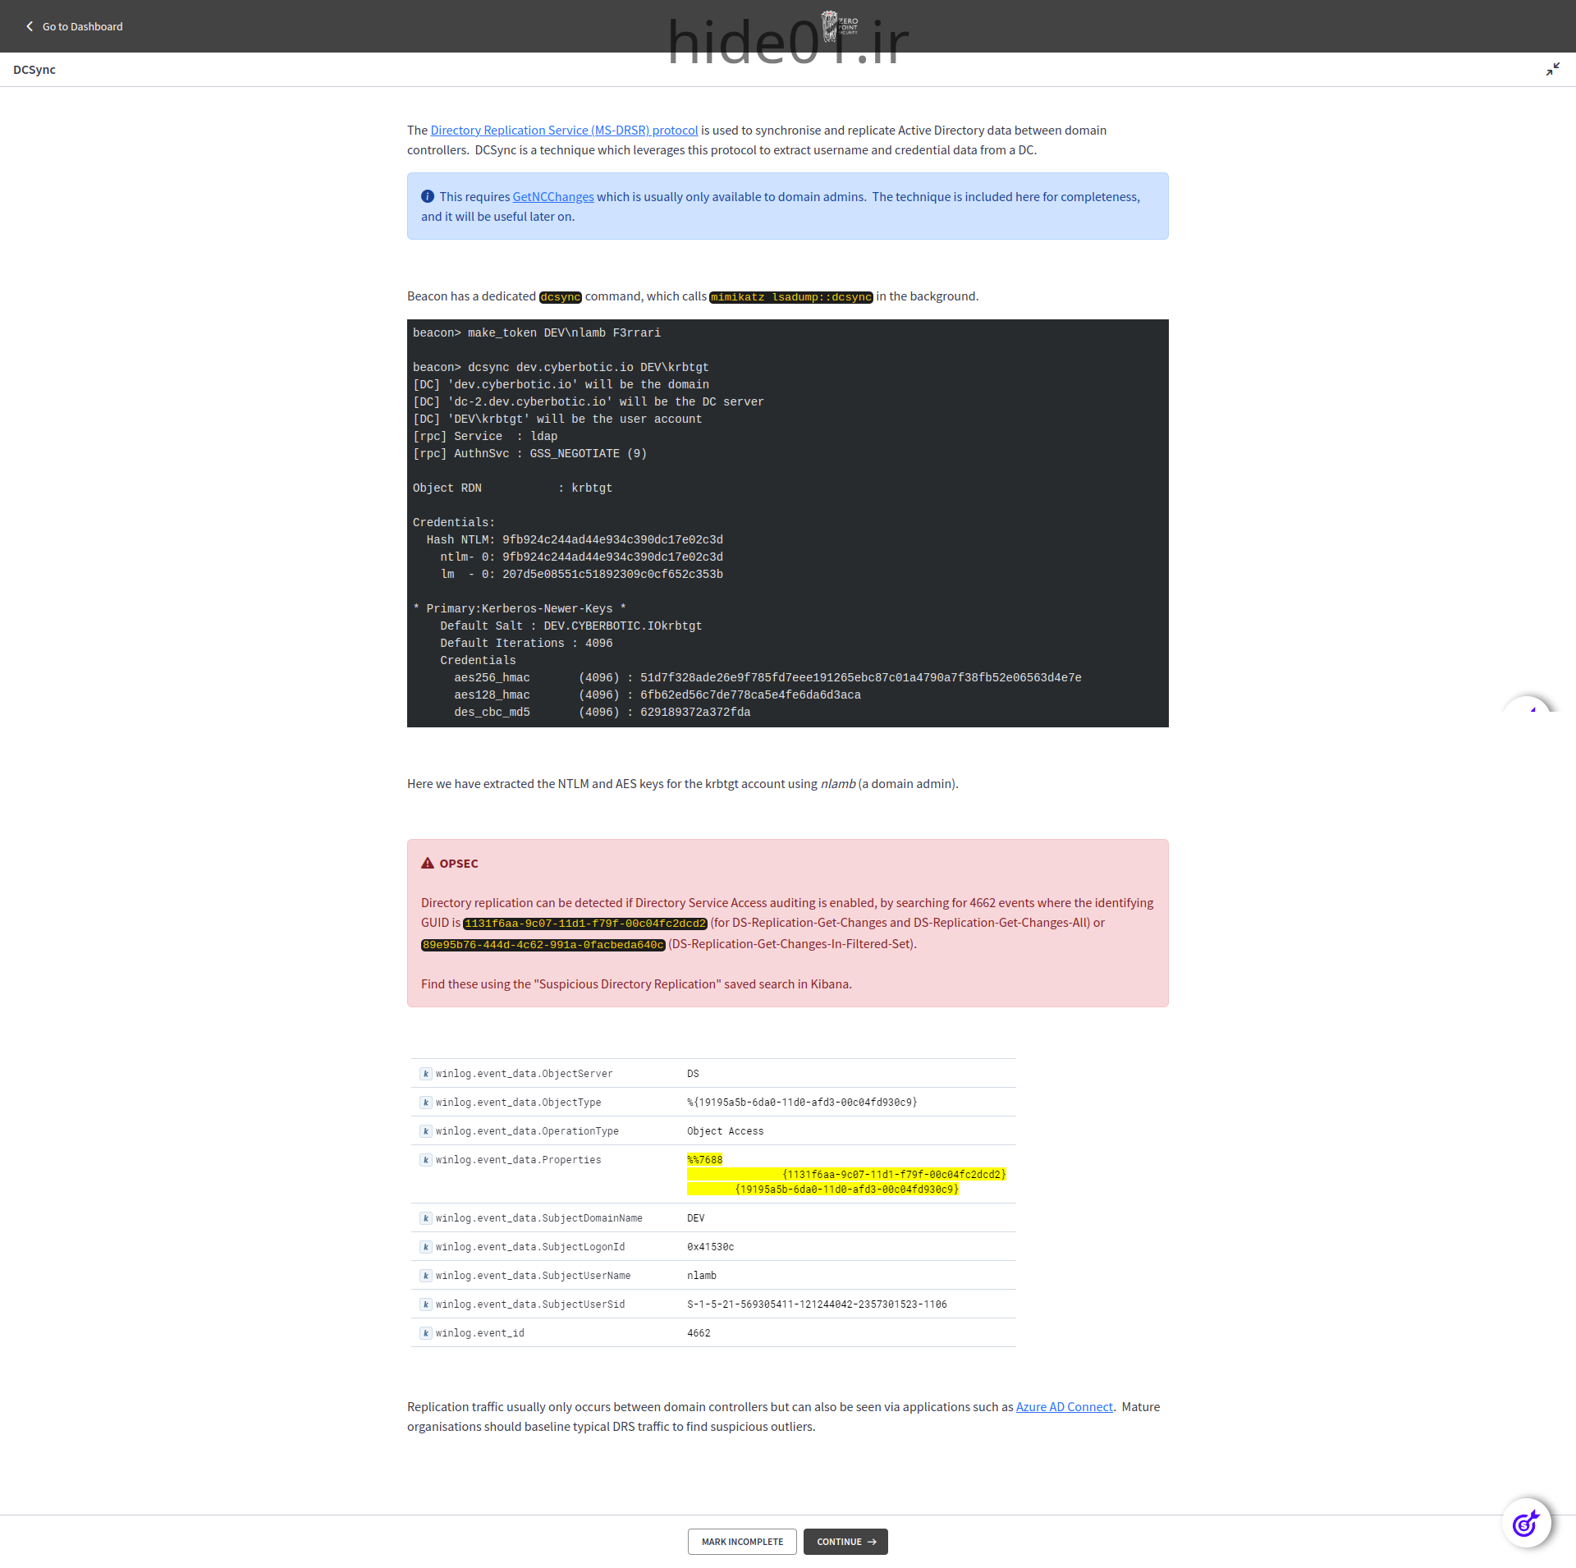Click the blue info circle icon
Viewport: 1576px width, 1568px height.
tap(427, 197)
